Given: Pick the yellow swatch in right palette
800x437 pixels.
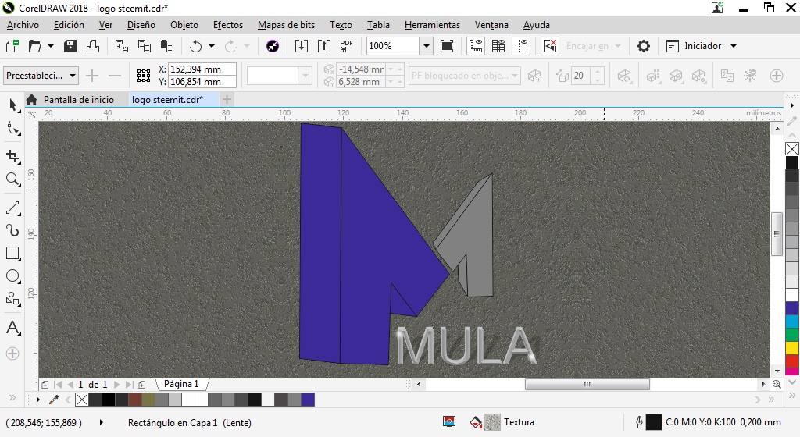Looking at the screenshot, I should click(792, 348).
